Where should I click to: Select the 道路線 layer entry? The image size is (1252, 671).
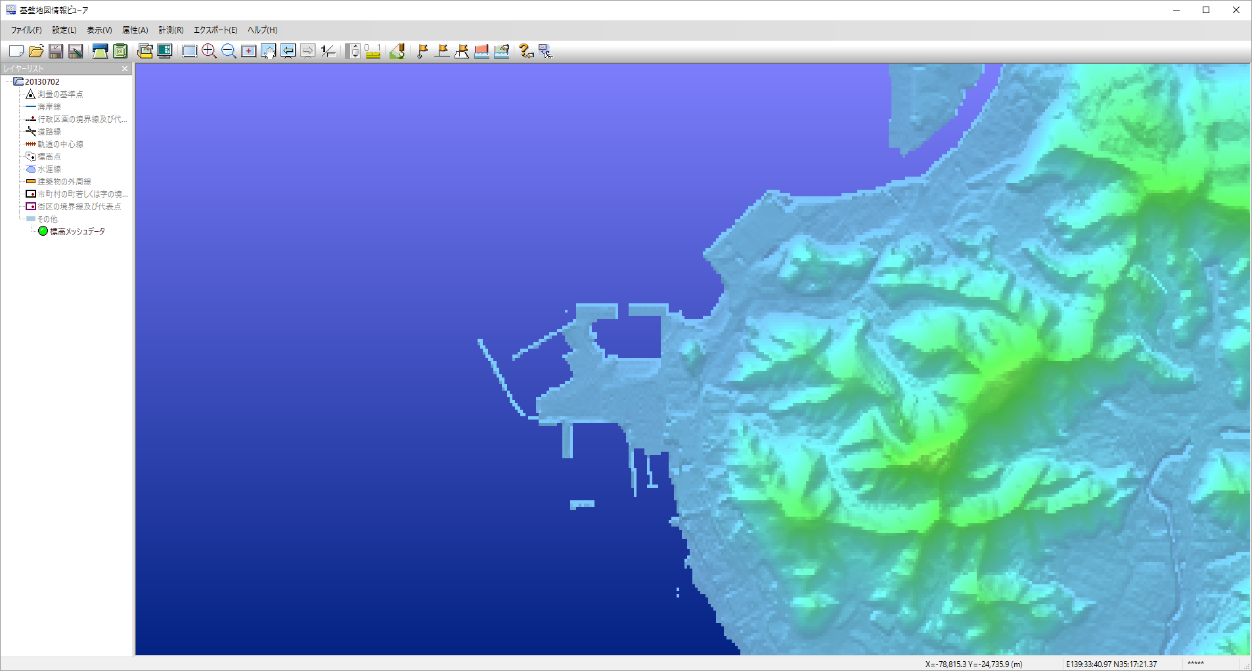pos(49,131)
